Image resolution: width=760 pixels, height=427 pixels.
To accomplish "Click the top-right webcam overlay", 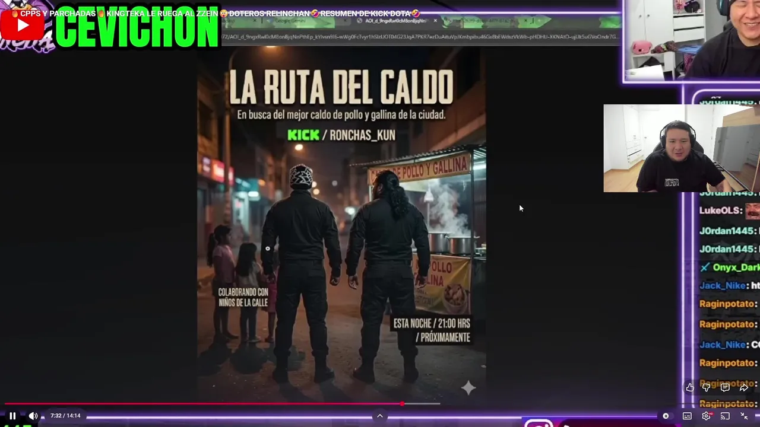I will pos(692,40).
